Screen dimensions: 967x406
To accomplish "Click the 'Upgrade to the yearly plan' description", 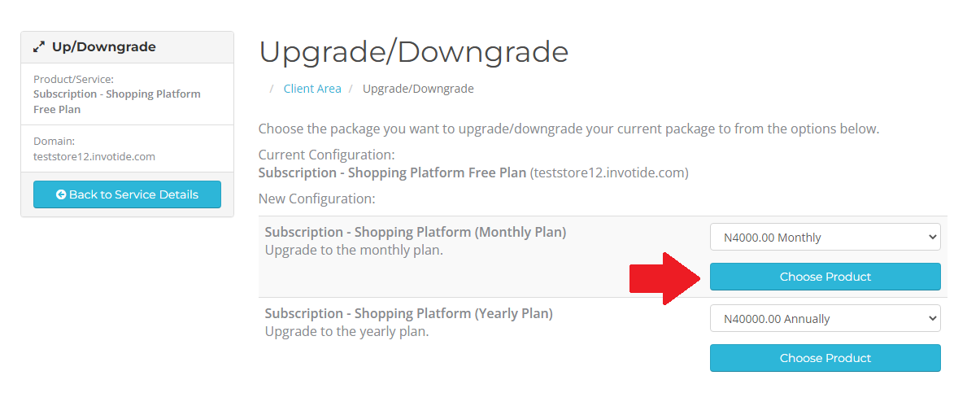I will pos(346,331).
